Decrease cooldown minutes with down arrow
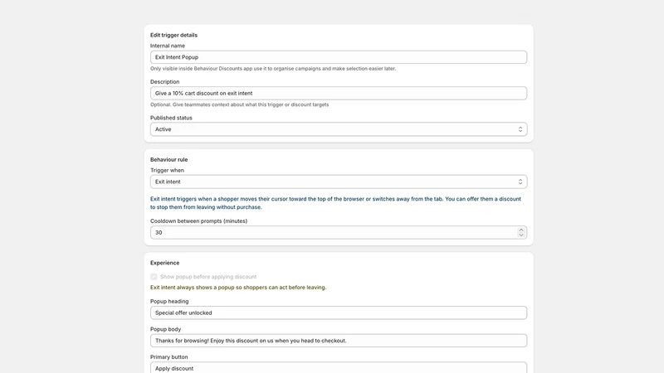 521,235
